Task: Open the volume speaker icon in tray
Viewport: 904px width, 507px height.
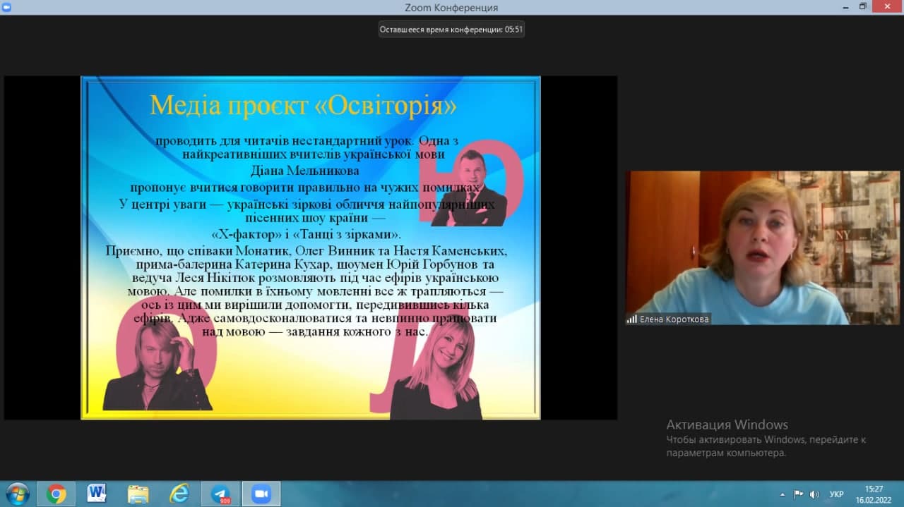Action: (x=814, y=494)
